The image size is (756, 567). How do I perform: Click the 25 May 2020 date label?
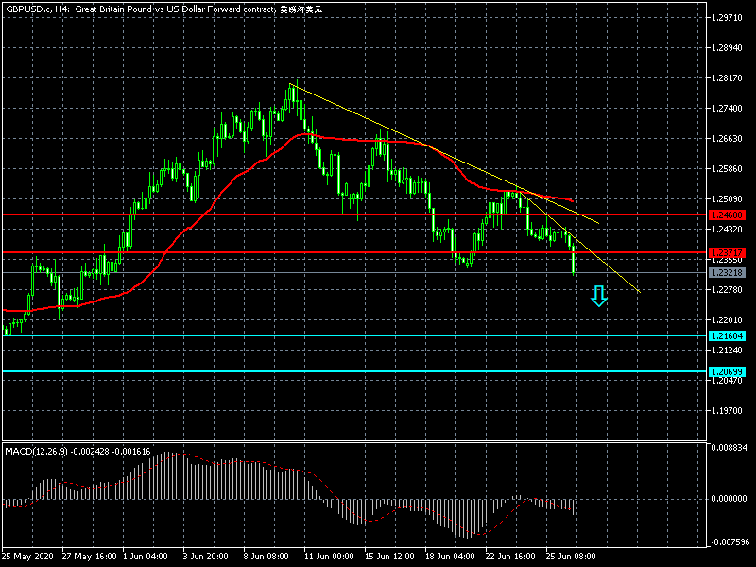[28, 557]
